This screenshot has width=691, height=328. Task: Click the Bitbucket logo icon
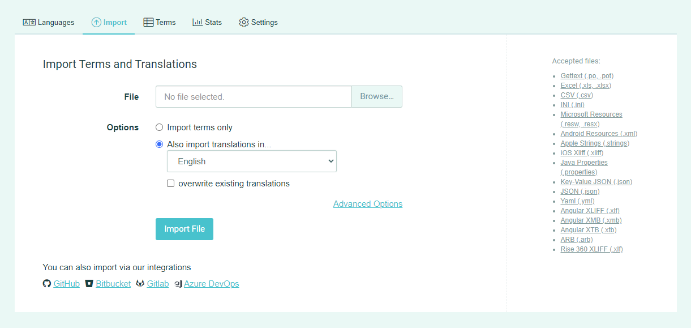tap(89, 284)
